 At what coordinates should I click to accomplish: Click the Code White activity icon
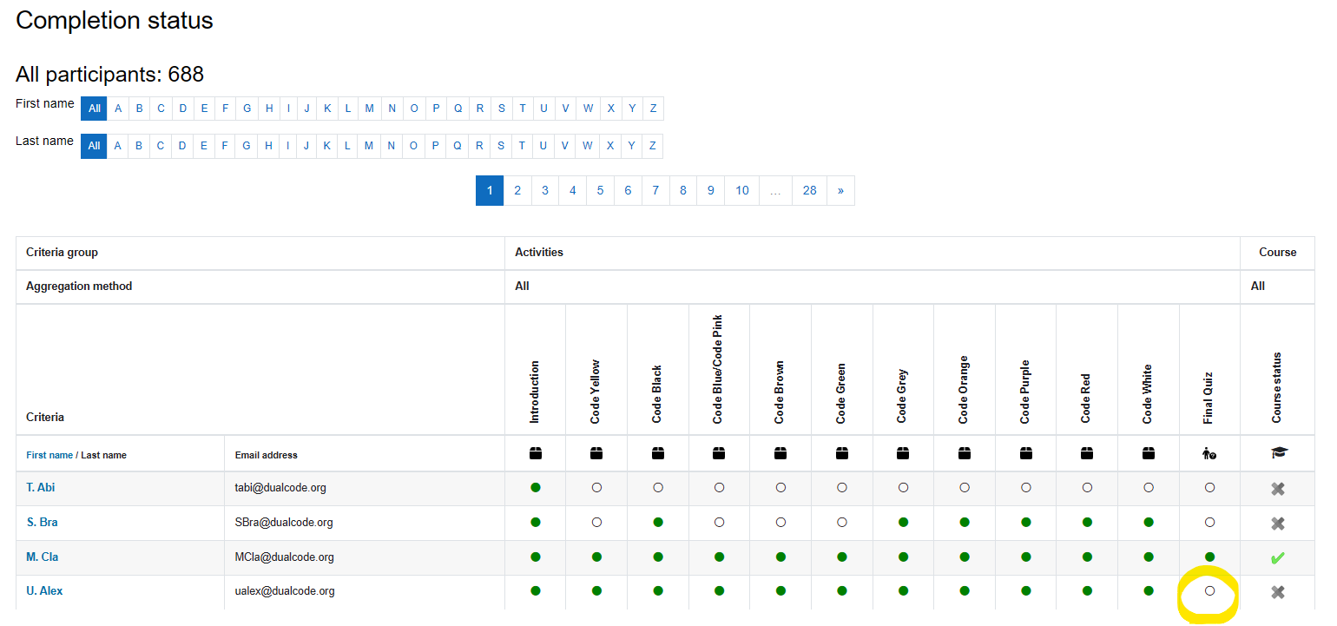1149,453
